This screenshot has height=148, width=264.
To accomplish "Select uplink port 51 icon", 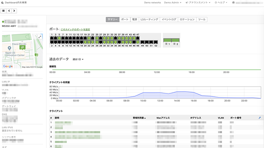I will pyautogui.click(x=151, y=42).
